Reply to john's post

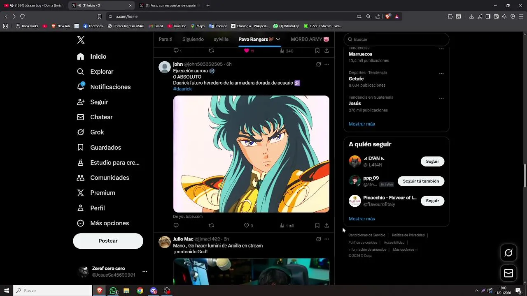[176, 225]
